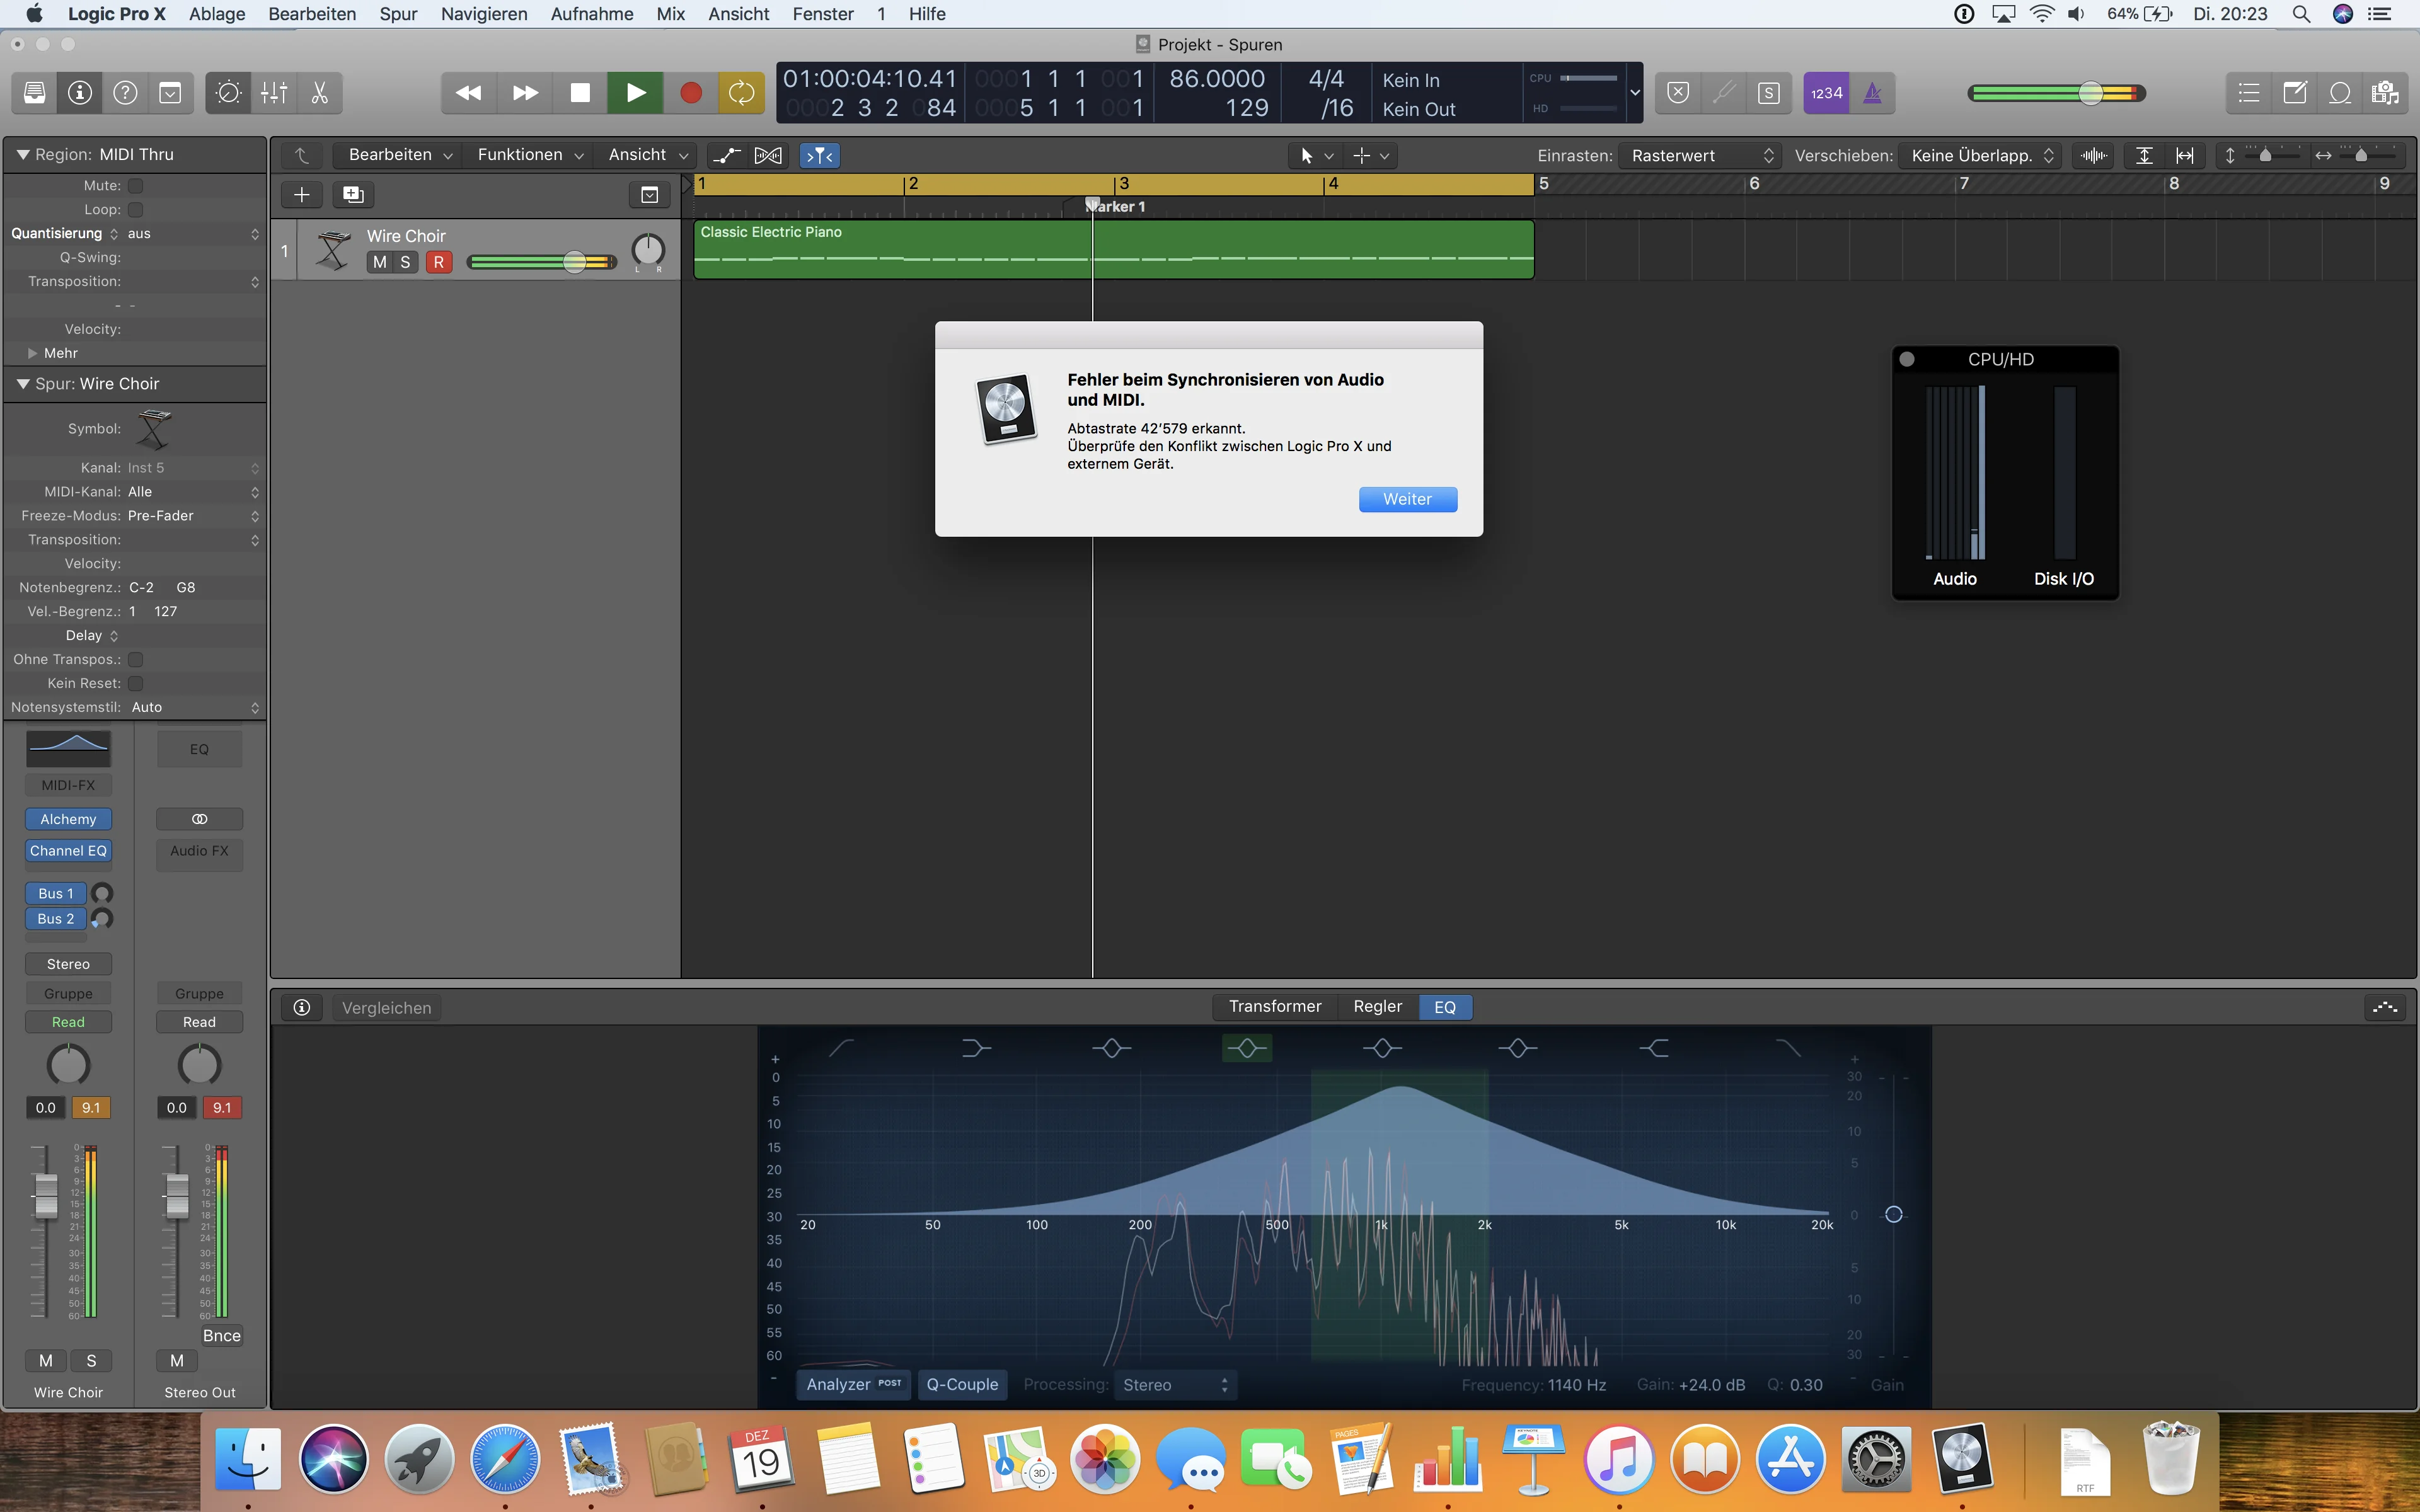Open the Loop Browser icon
Viewport: 2420px width, 1512px height.
[x=2340, y=93]
